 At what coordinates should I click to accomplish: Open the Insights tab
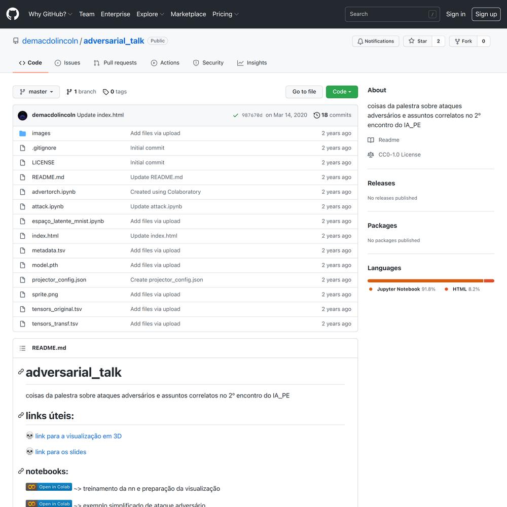[x=252, y=63]
